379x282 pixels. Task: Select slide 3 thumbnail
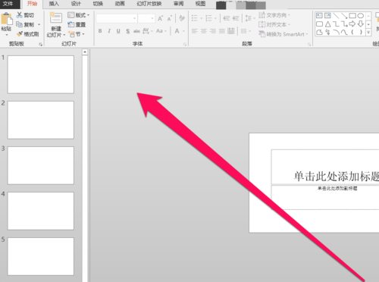(41, 165)
